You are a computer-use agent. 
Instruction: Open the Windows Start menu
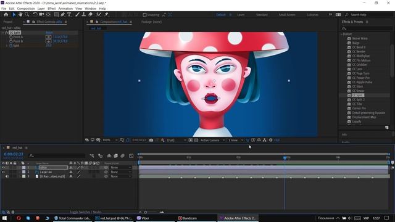pos(4,218)
